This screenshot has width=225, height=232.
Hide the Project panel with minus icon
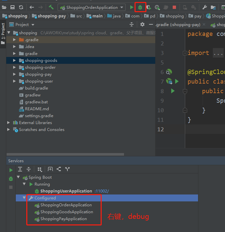click(151, 24)
